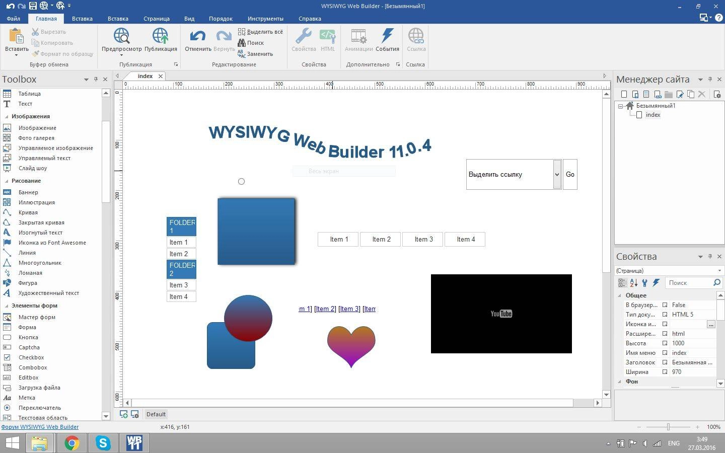
Task: Open Форум WYSIWYG Web Builder link
Action: [40, 427]
